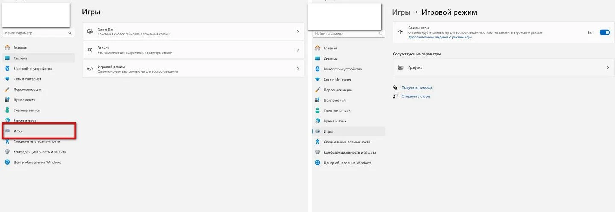Screen dimensions: 615x212
Task: Click Отправить отзыв feedback icon
Action: pos(395,96)
